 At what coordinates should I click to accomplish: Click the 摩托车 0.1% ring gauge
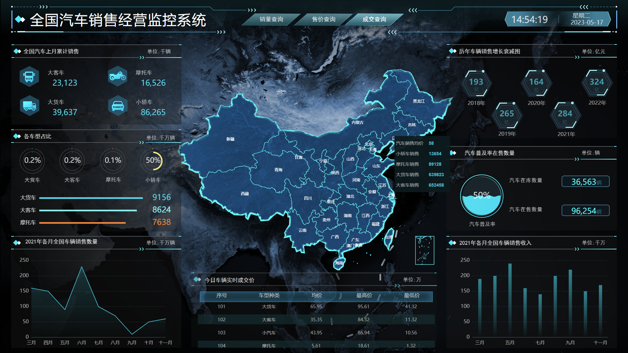click(x=113, y=160)
